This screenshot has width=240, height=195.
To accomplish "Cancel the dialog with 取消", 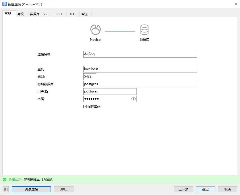I will tap(227, 189).
